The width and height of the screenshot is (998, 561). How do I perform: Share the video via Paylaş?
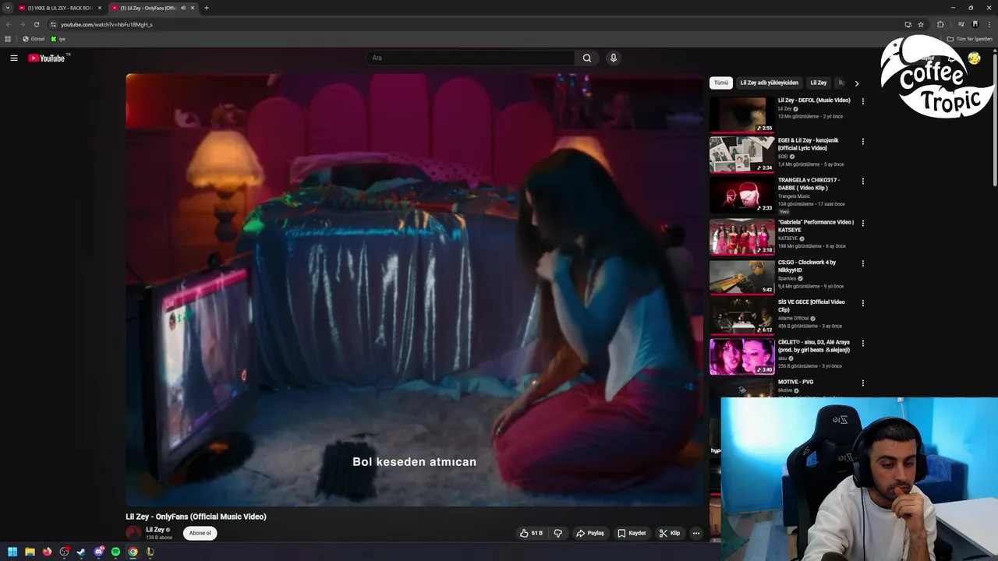click(590, 533)
